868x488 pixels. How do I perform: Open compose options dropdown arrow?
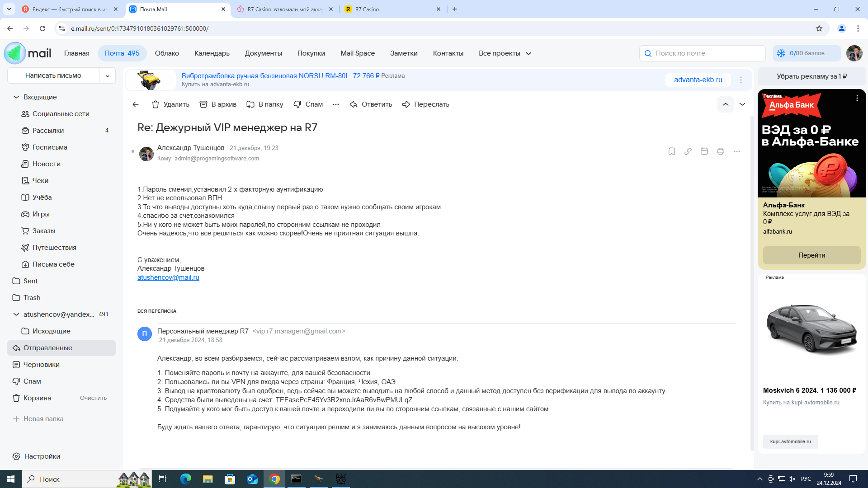(x=108, y=75)
